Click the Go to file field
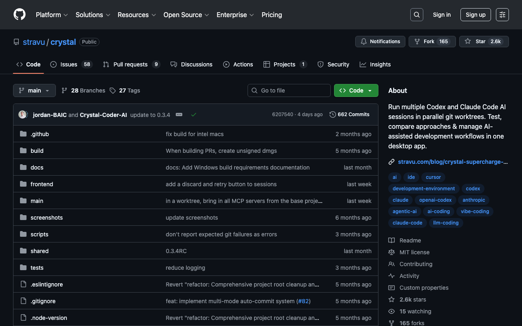The image size is (522, 326). click(x=289, y=90)
